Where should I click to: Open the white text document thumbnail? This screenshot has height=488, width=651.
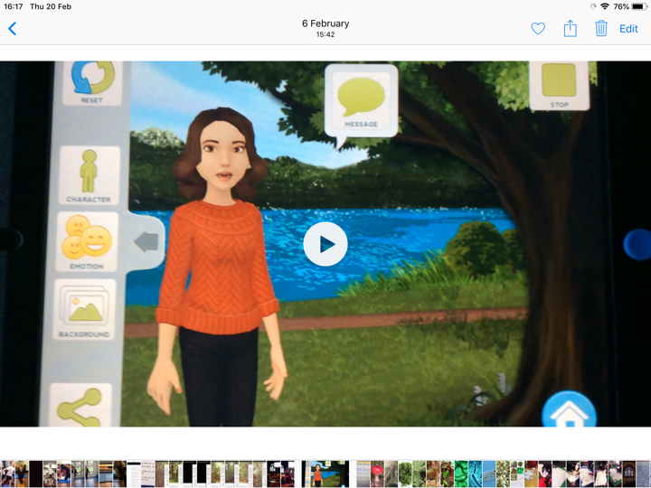point(134,474)
